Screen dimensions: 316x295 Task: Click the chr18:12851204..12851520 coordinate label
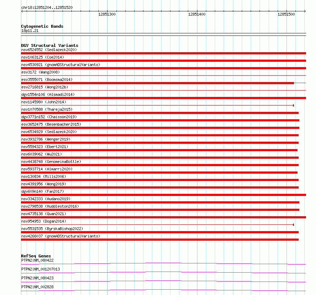[47, 7]
